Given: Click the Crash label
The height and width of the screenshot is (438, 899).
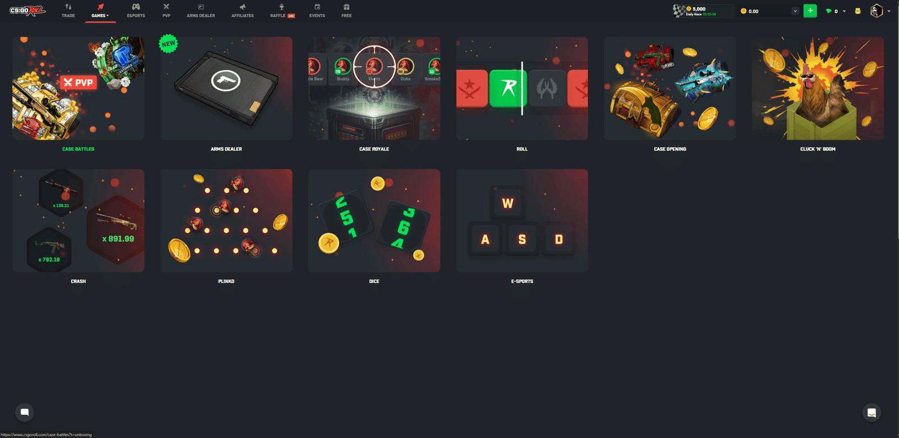Looking at the screenshot, I should [78, 281].
